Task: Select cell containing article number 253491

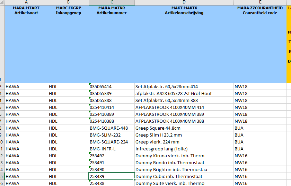Action: point(112,162)
